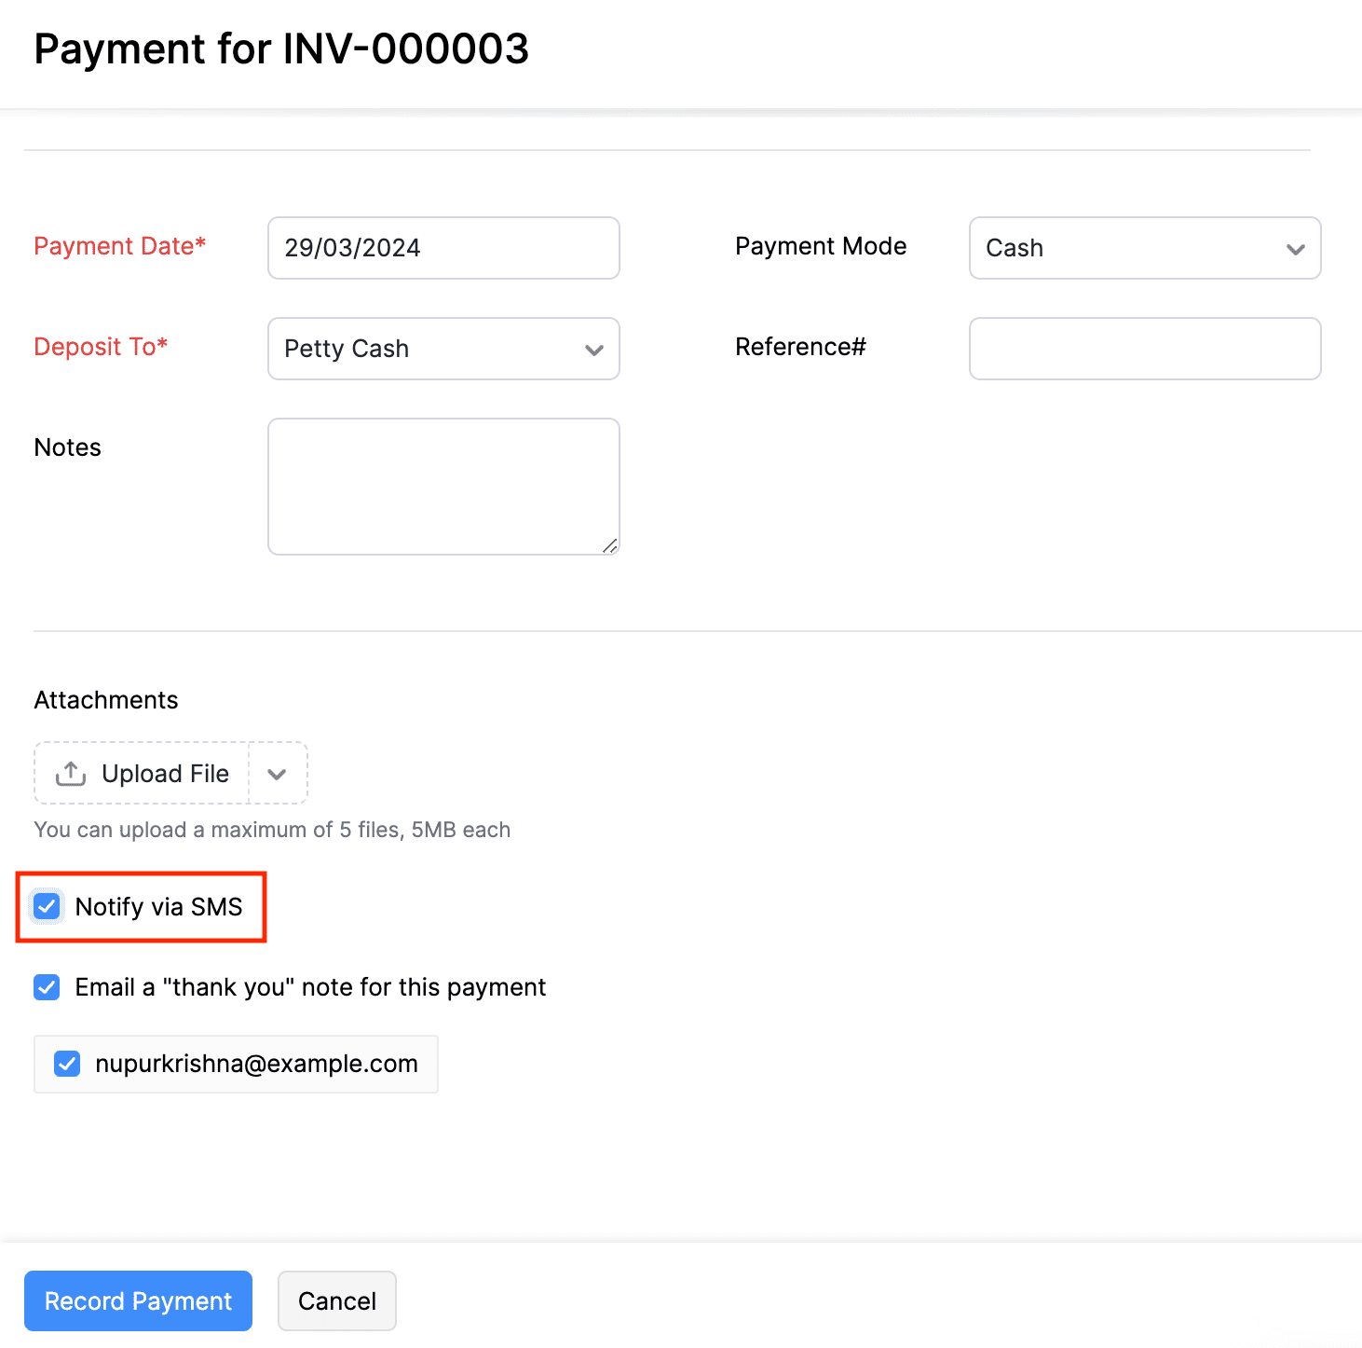Open additional upload options via chevron

pyautogui.click(x=277, y=773)
